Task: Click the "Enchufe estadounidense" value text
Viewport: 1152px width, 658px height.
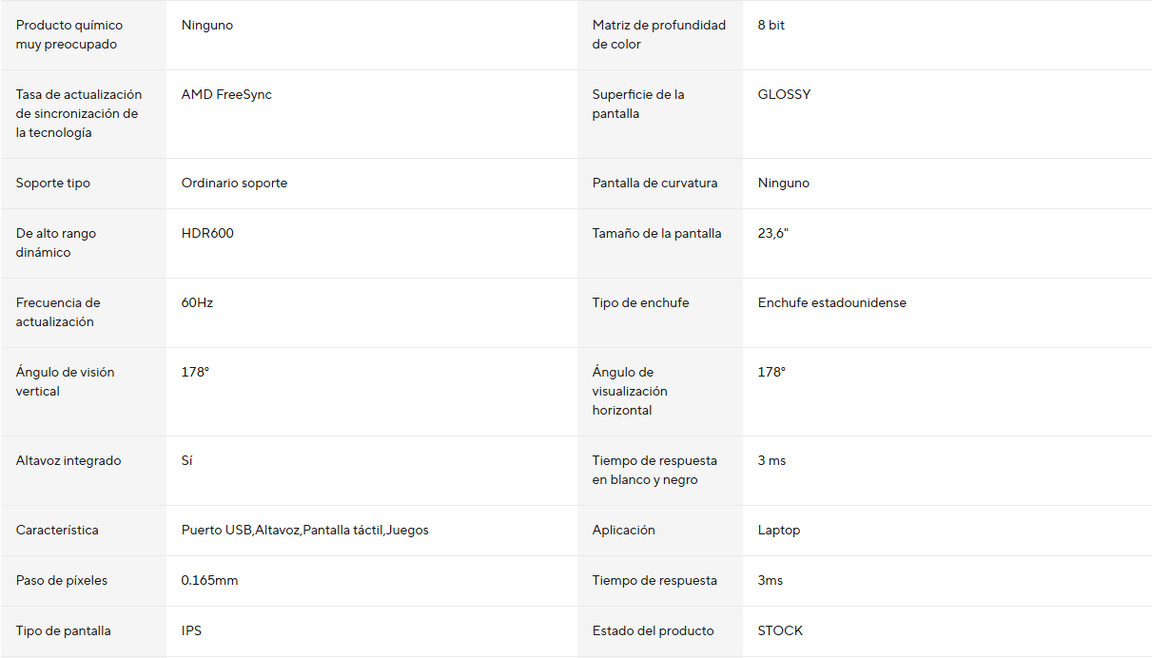Action: coord(831,303)
